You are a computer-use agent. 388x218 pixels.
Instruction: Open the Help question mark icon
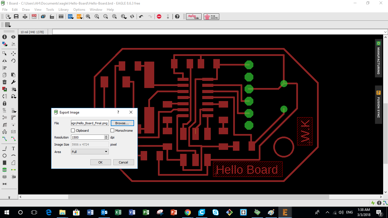pyautogui.click(x=177, y=16)
